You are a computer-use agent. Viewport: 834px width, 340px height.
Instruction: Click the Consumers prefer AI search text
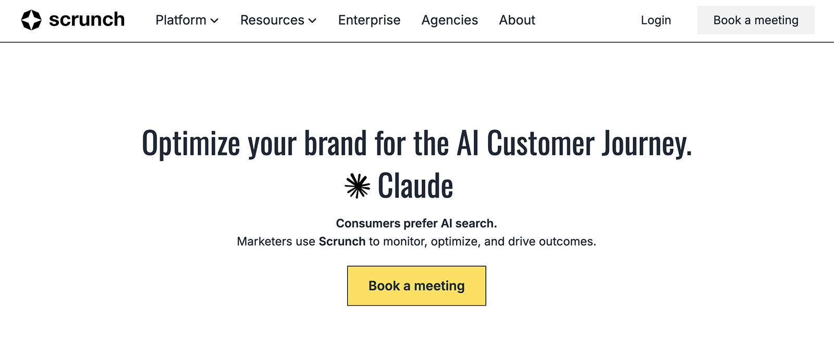[x=416, y=224]
